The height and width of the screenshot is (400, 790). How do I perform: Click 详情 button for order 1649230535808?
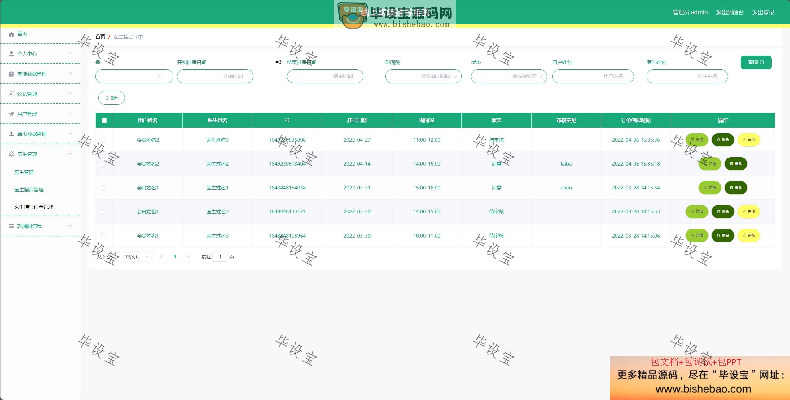point(697,140)
